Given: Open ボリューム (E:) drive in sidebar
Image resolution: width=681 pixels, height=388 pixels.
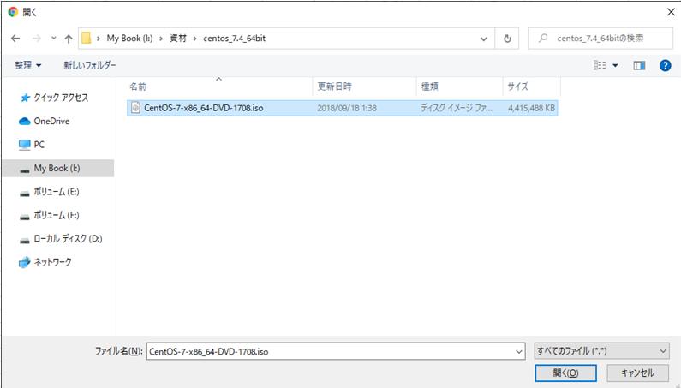Looking at the screenshot, I should tap(57, 192).
